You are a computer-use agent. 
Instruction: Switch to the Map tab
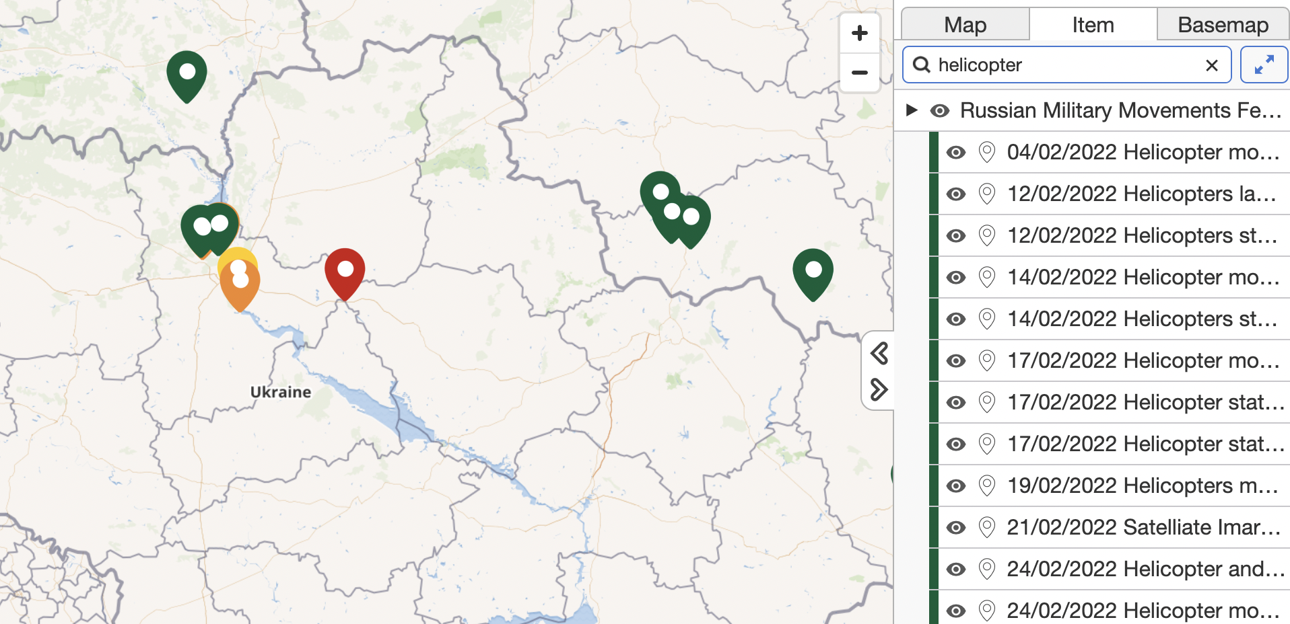964,25
